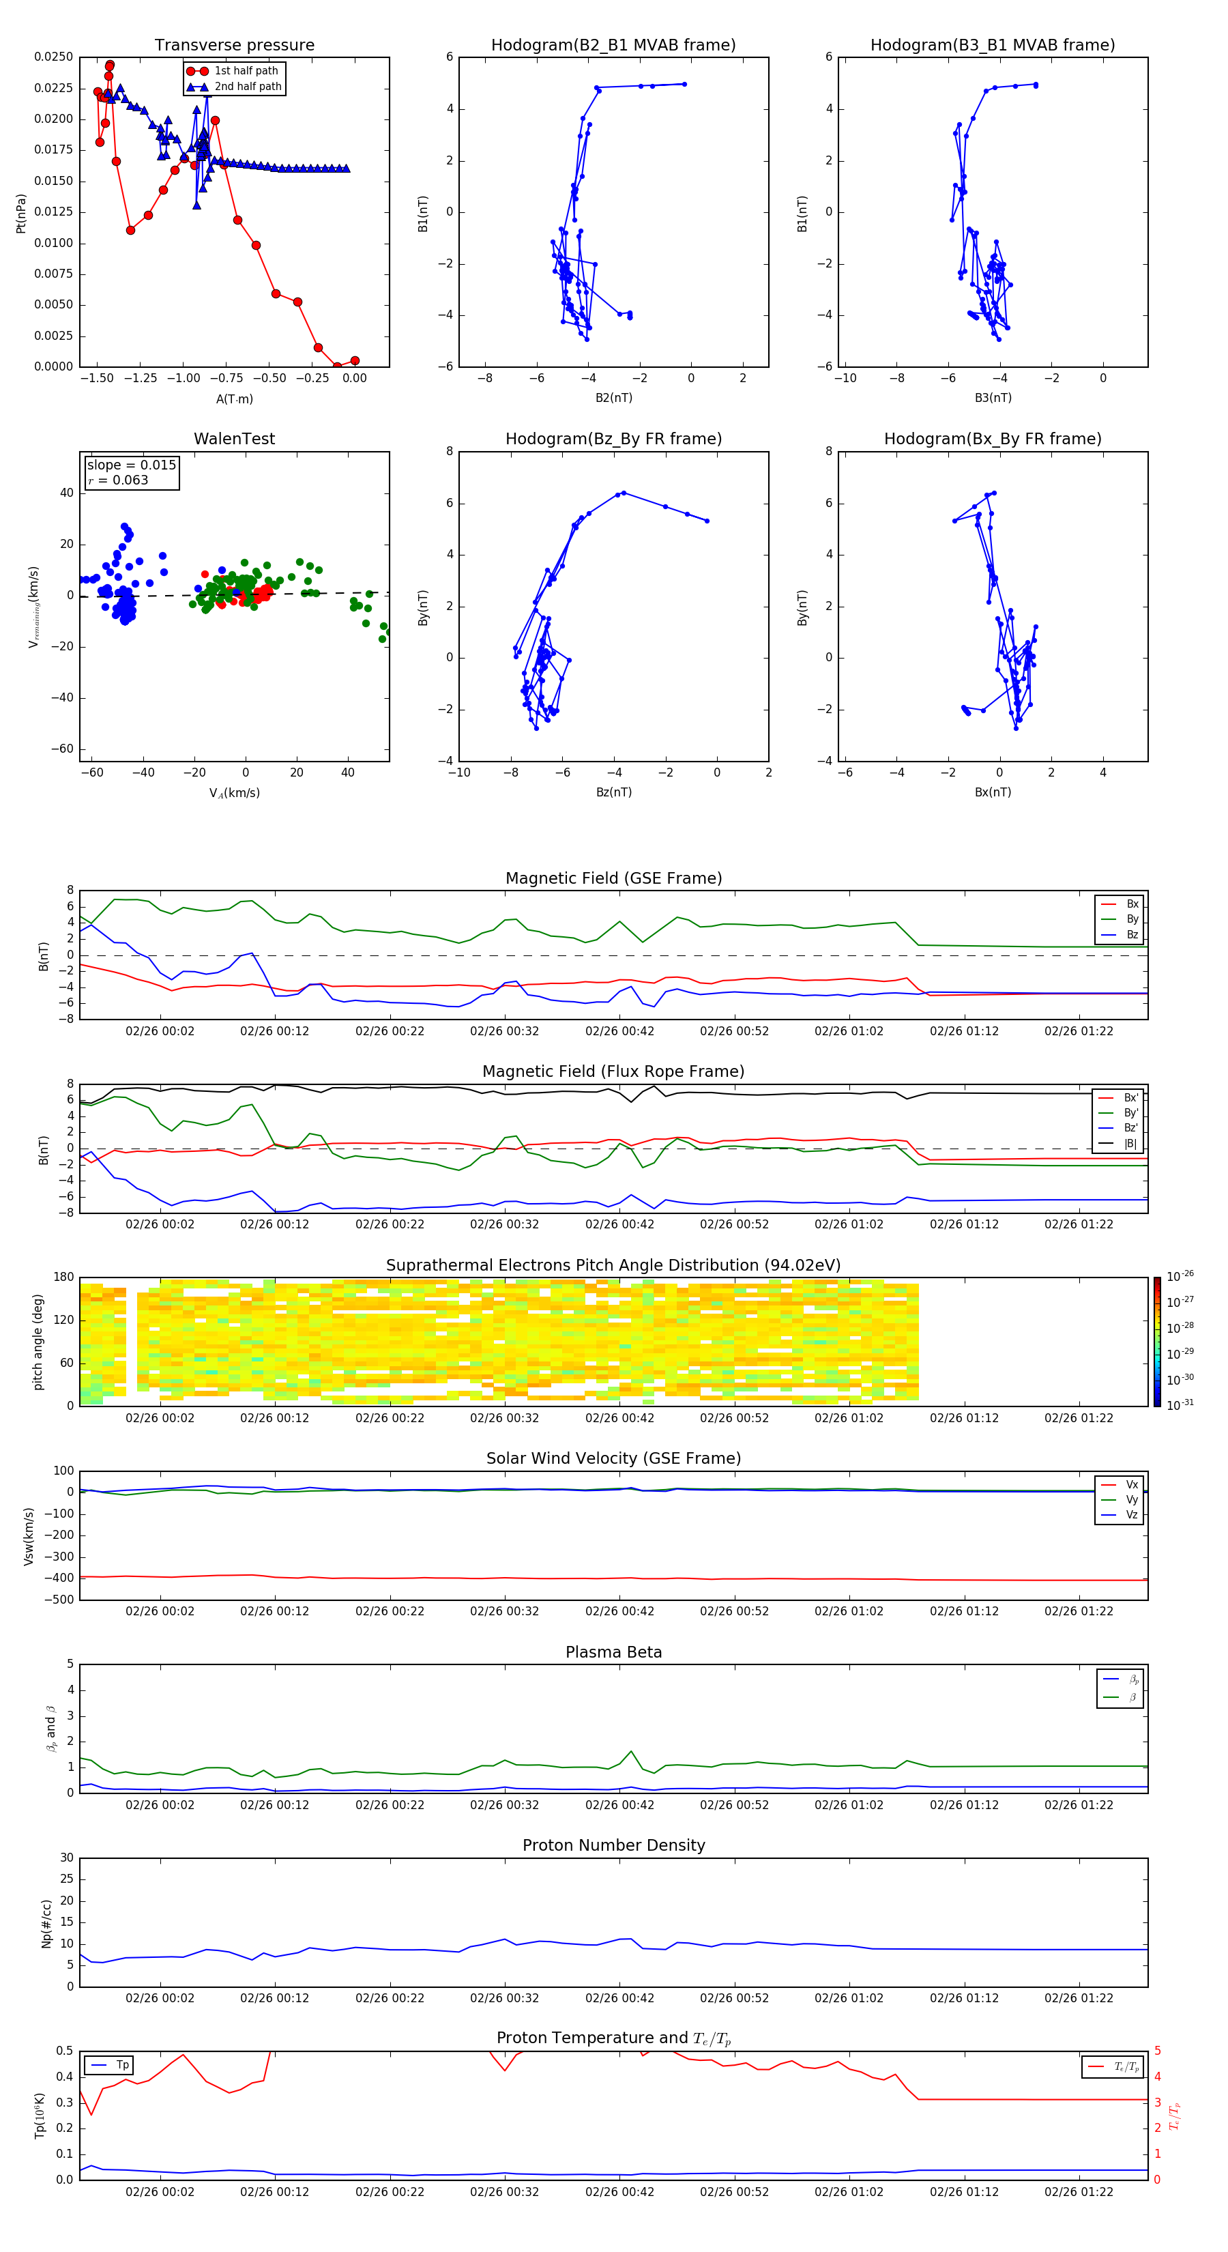Click the slope and r annotation box in WalenTest
Image resolution: width=1228 pixels, height=2252 pixels.
click(131, 473)
